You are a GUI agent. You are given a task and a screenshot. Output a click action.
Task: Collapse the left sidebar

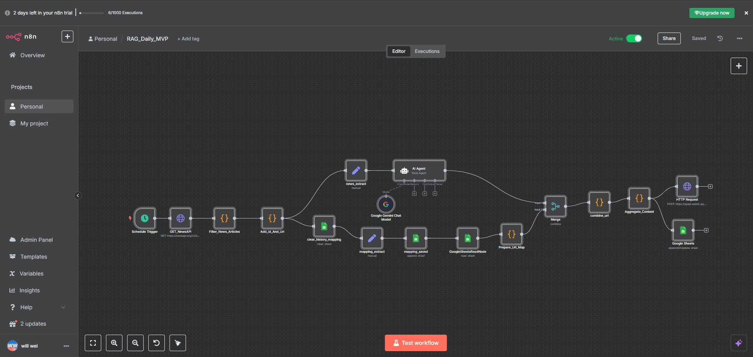pyautogui.click(x=78, y=196)
